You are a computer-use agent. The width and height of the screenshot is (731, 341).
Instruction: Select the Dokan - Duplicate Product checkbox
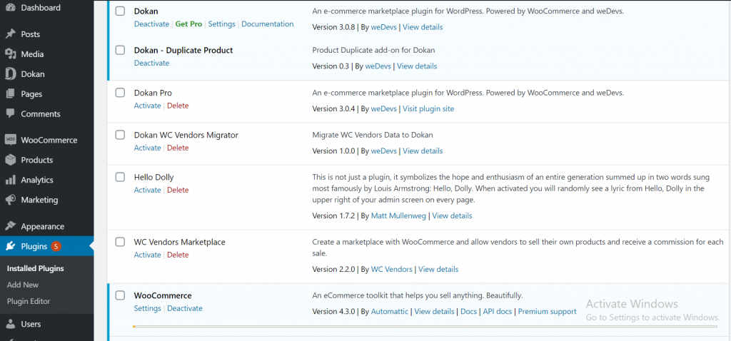coord(120,50)
